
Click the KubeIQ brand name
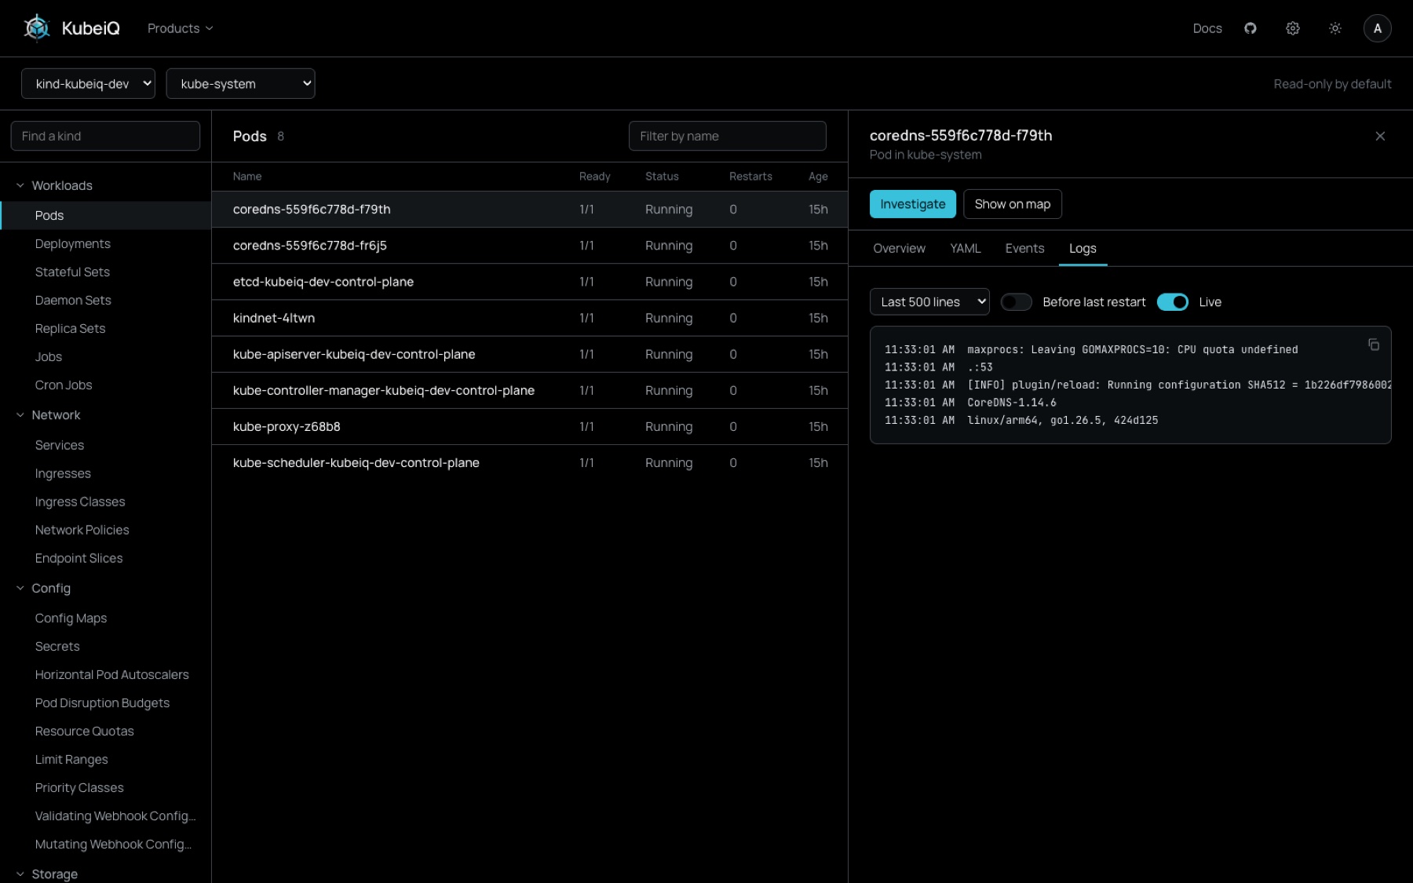click(x=91, y=28)
